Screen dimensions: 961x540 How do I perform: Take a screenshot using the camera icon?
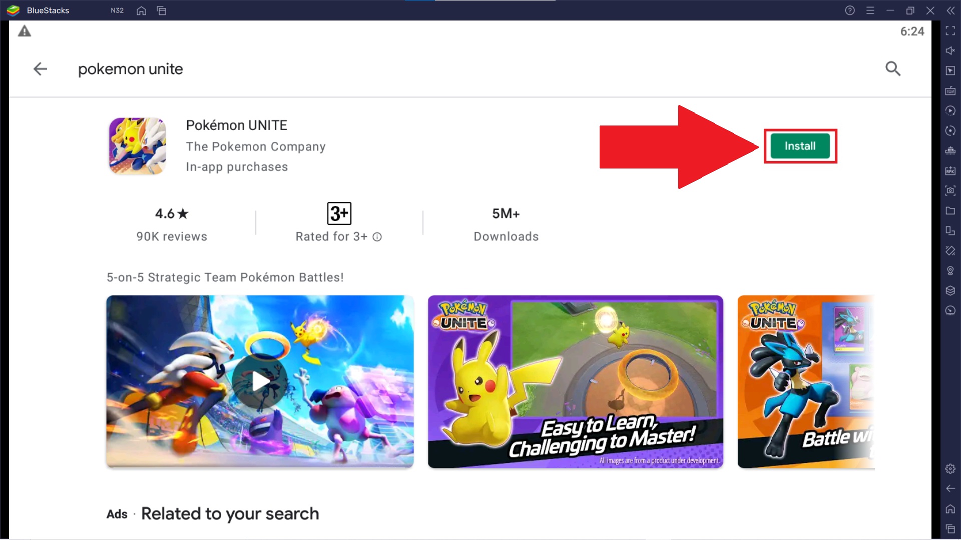[950, 190]
